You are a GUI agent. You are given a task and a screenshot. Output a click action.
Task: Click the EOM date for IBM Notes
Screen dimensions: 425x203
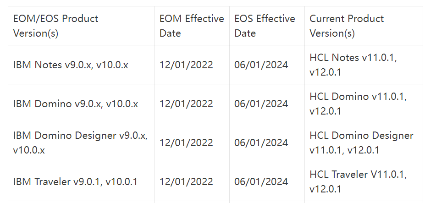point(186,65)
